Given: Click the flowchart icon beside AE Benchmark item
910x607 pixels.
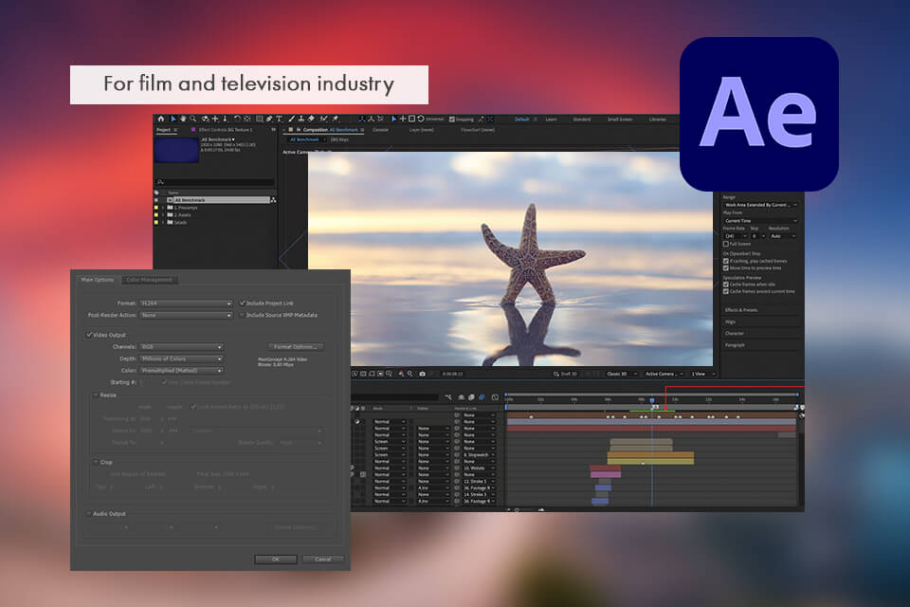Looking at the screenshot, I should coord(273,200).
